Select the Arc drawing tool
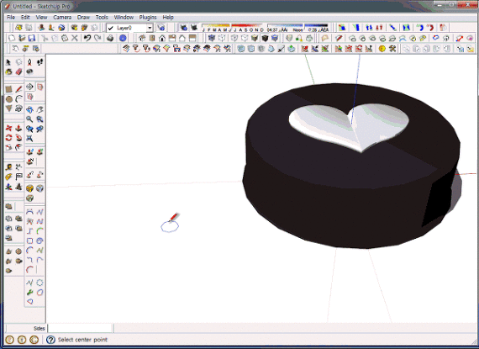The width and height of the screenshot is (479, 349). point(19,99)
